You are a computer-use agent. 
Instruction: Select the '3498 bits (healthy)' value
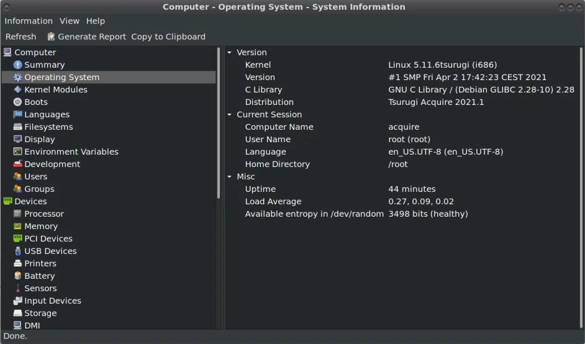point(429,214)
